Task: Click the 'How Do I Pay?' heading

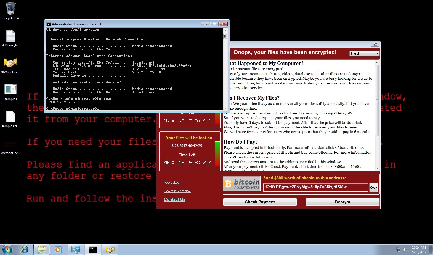Action: pyautogui.click(x=241, y=142)
